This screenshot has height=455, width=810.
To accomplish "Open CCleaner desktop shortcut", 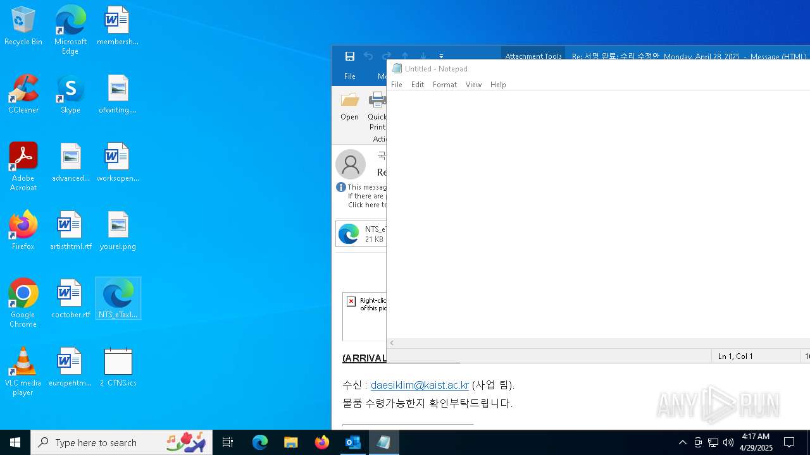I will pos(23,95).
